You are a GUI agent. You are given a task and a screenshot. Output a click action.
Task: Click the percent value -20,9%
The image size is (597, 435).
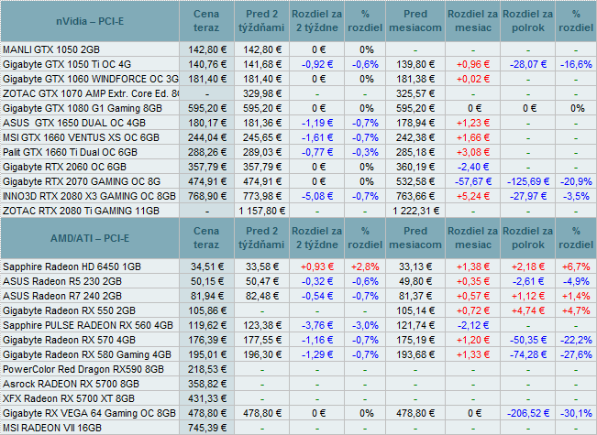tap(576, 181)
